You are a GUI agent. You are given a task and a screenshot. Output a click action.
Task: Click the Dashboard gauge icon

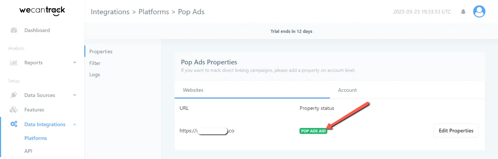click(14, 30)
